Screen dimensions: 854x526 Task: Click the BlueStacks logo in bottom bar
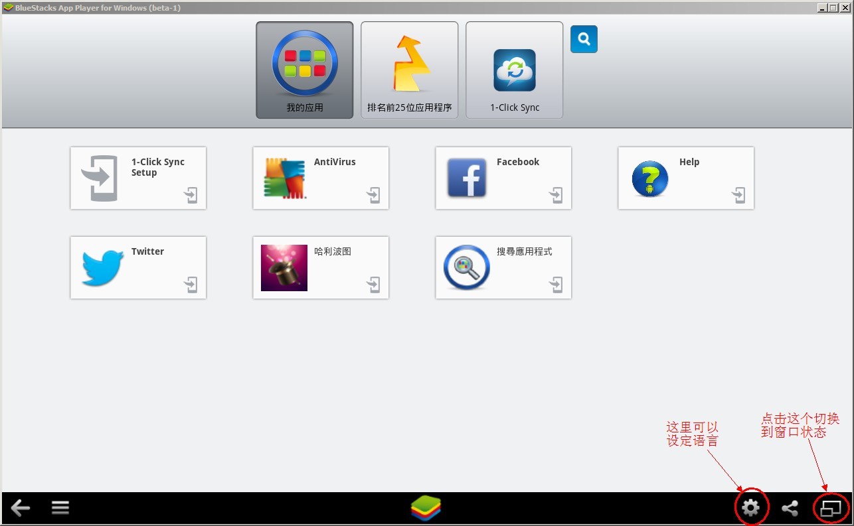point(426,509)
